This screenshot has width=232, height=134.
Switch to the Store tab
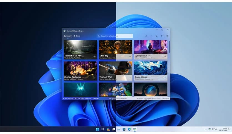77,36
